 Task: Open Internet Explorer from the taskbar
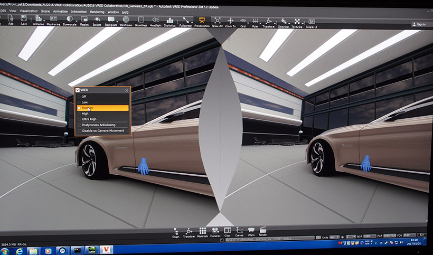click(x=20, y=251)
